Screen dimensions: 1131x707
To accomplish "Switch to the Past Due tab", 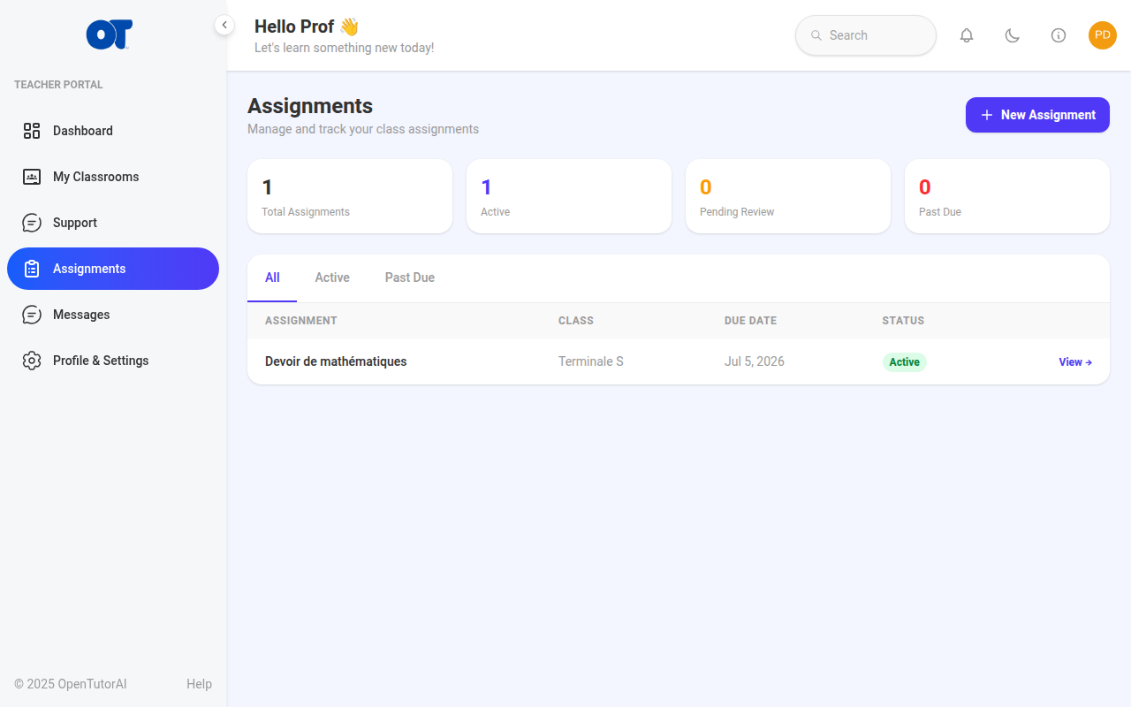I will tap(410, 277).
